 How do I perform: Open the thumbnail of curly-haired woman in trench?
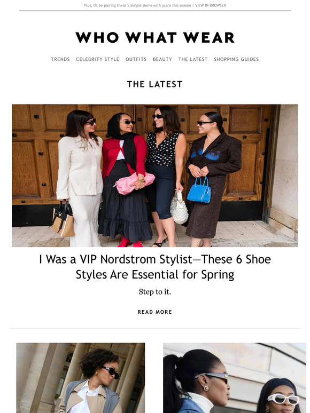(81, 378)
